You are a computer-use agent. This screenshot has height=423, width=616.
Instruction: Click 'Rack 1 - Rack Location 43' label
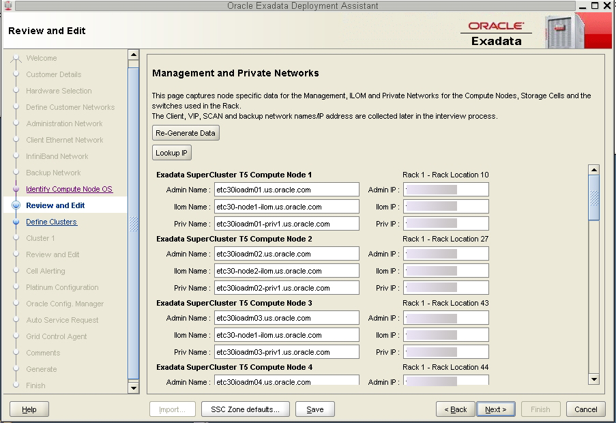point(445,303)
